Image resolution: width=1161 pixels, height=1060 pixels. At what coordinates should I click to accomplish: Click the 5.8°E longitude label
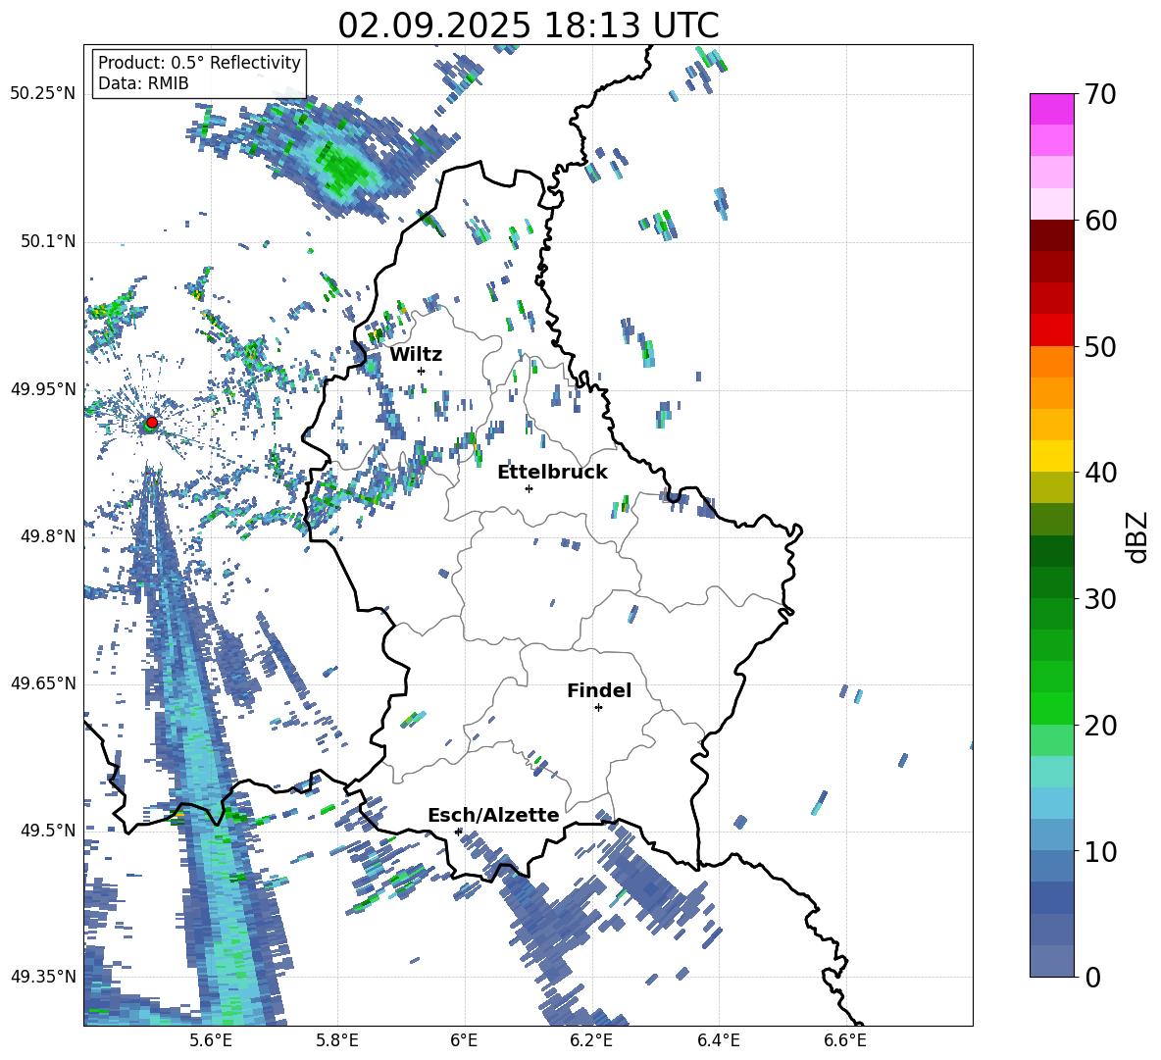coord(337,1040)
